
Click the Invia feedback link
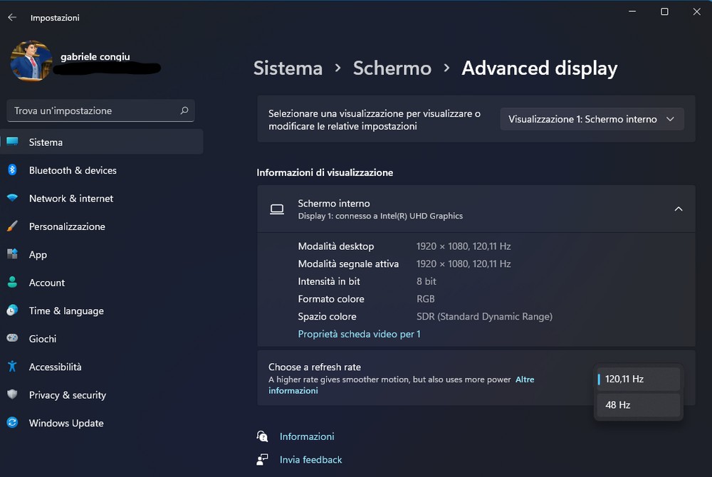tap(310, 460)
